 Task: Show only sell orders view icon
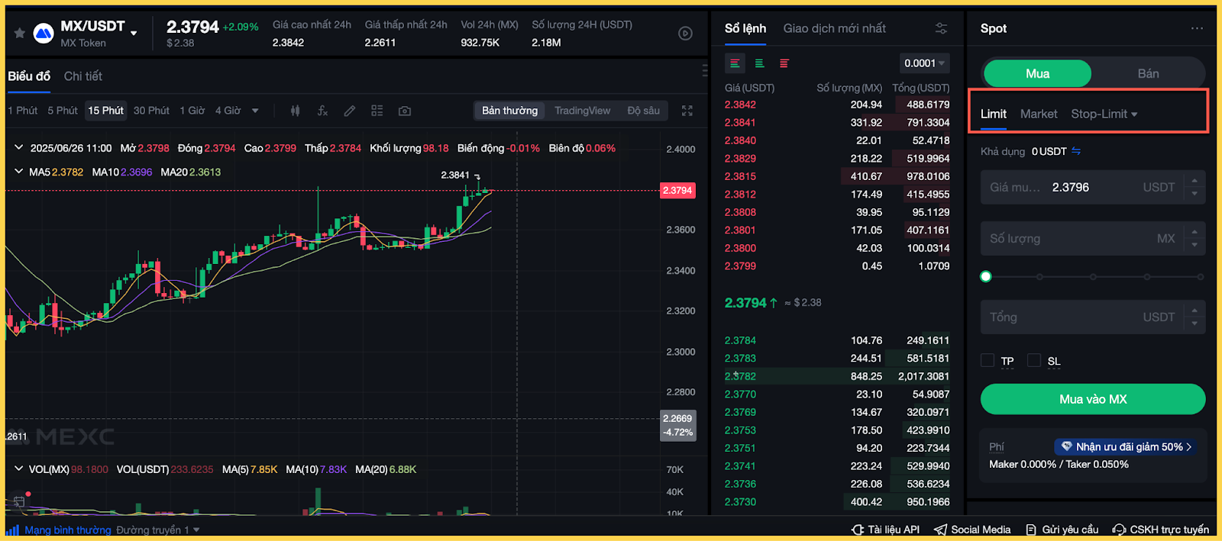coord(784,63)
